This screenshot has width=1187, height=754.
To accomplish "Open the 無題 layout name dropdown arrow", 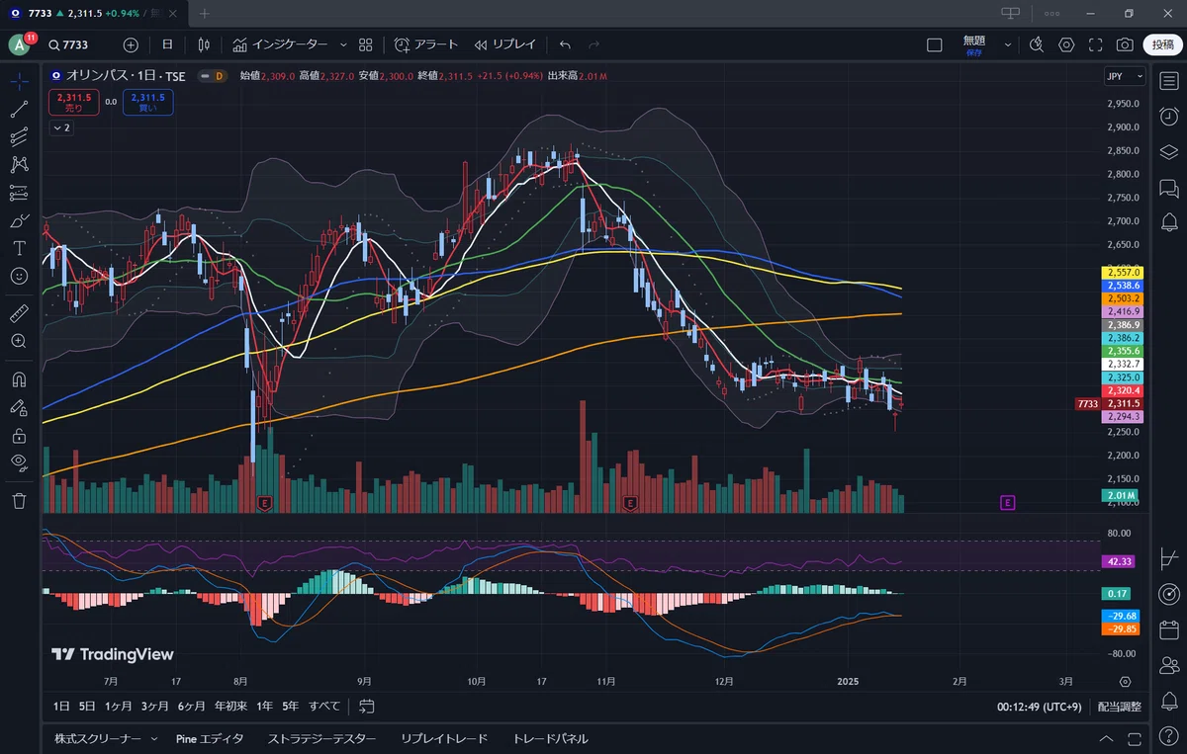I will tap(1008, 44).
